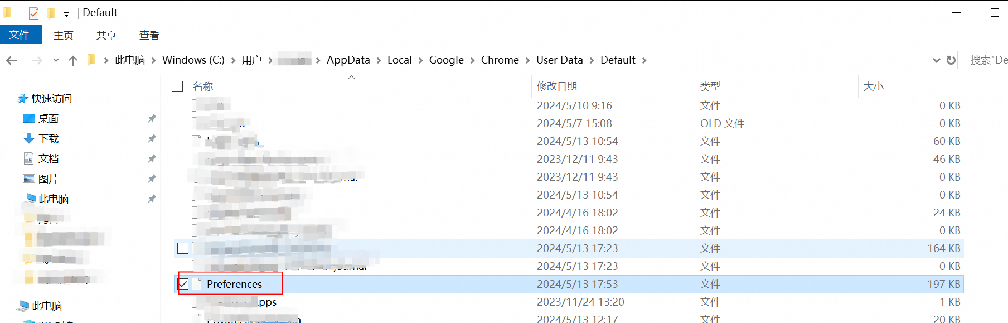
Task: Click the properties icon in title bar
Action: pyautogui.click(x=33, y=13)
